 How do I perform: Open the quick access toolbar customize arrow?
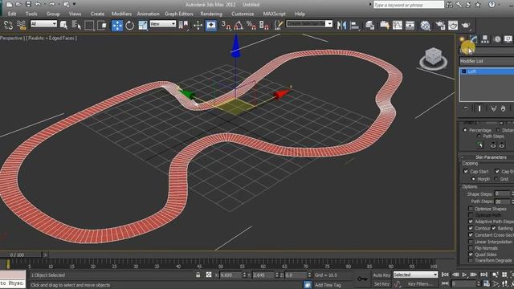click(75, 4)
